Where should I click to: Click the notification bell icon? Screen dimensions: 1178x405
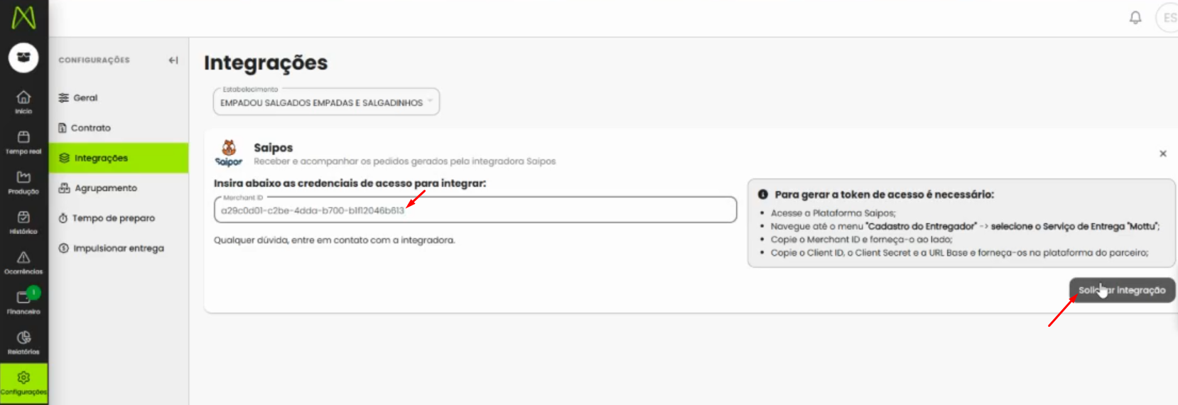tap(1135, 18)
